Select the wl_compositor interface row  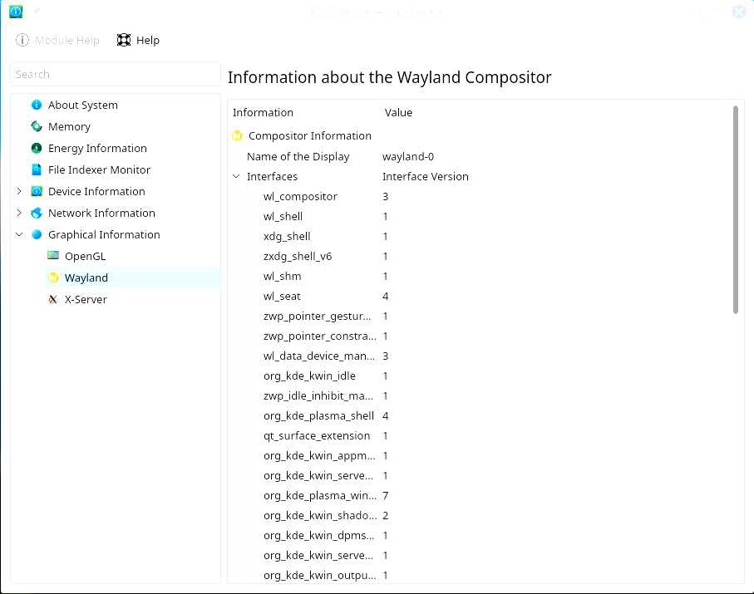pos(300,197)
